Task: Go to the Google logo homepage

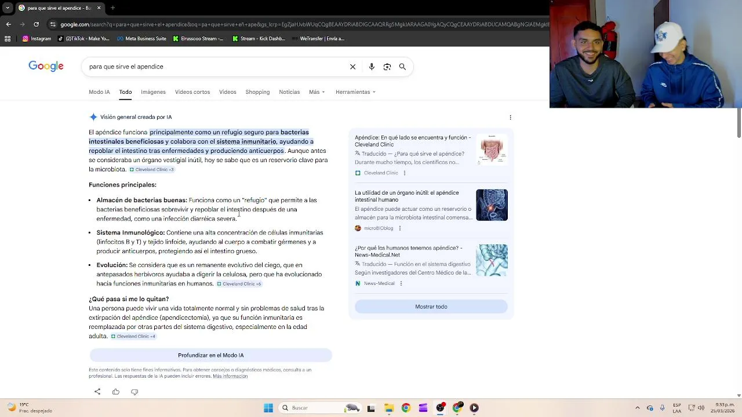Action: pos(46,66)
